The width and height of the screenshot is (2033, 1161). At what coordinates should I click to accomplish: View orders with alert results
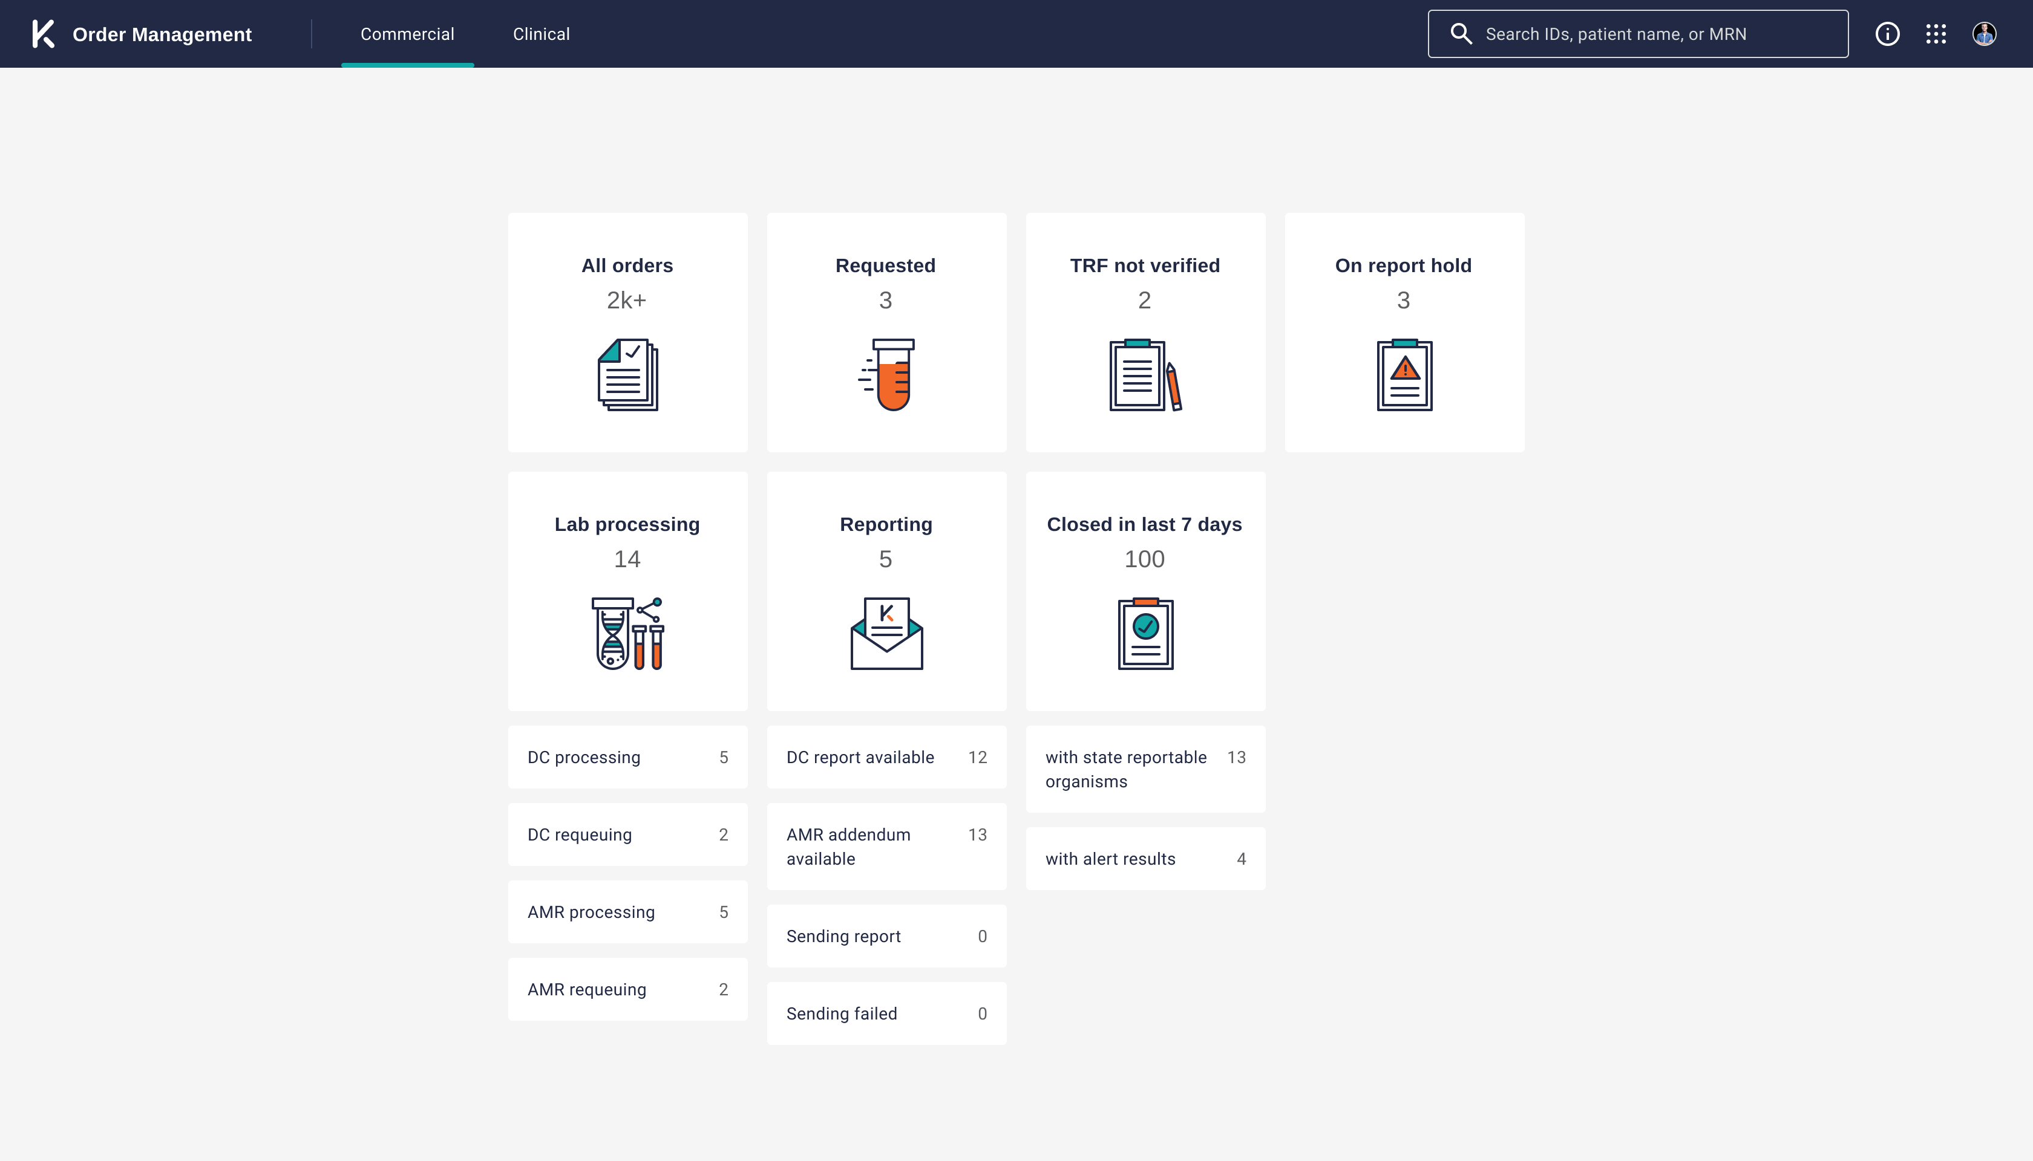pyautogui.click(x=1145, y=859)
